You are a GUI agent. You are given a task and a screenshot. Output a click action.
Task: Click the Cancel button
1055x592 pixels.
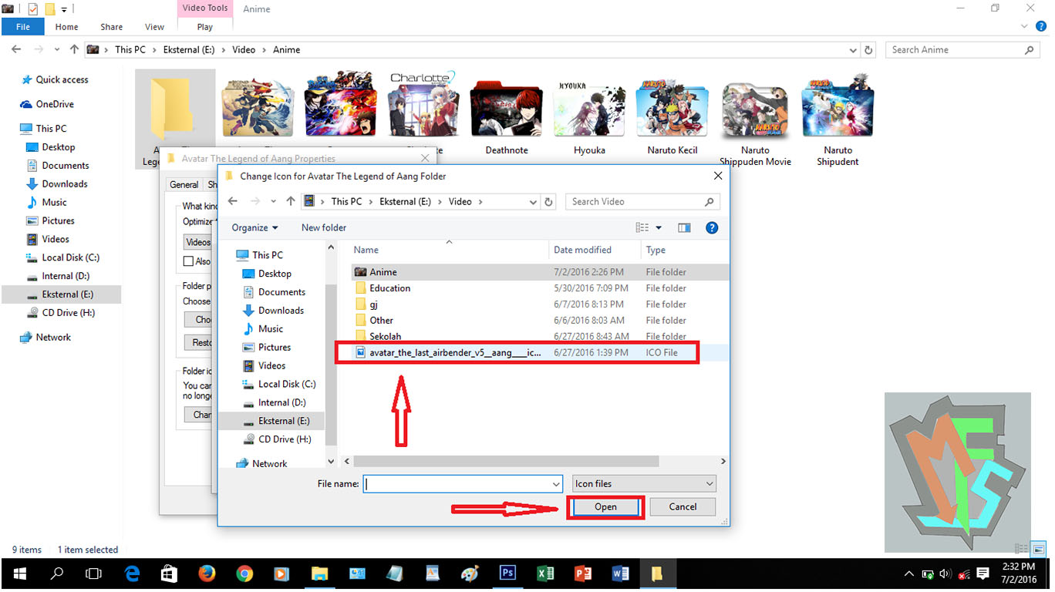[x=683, y=506]
